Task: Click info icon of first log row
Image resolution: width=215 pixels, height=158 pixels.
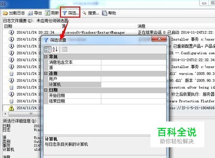Action: coord(11,33)
